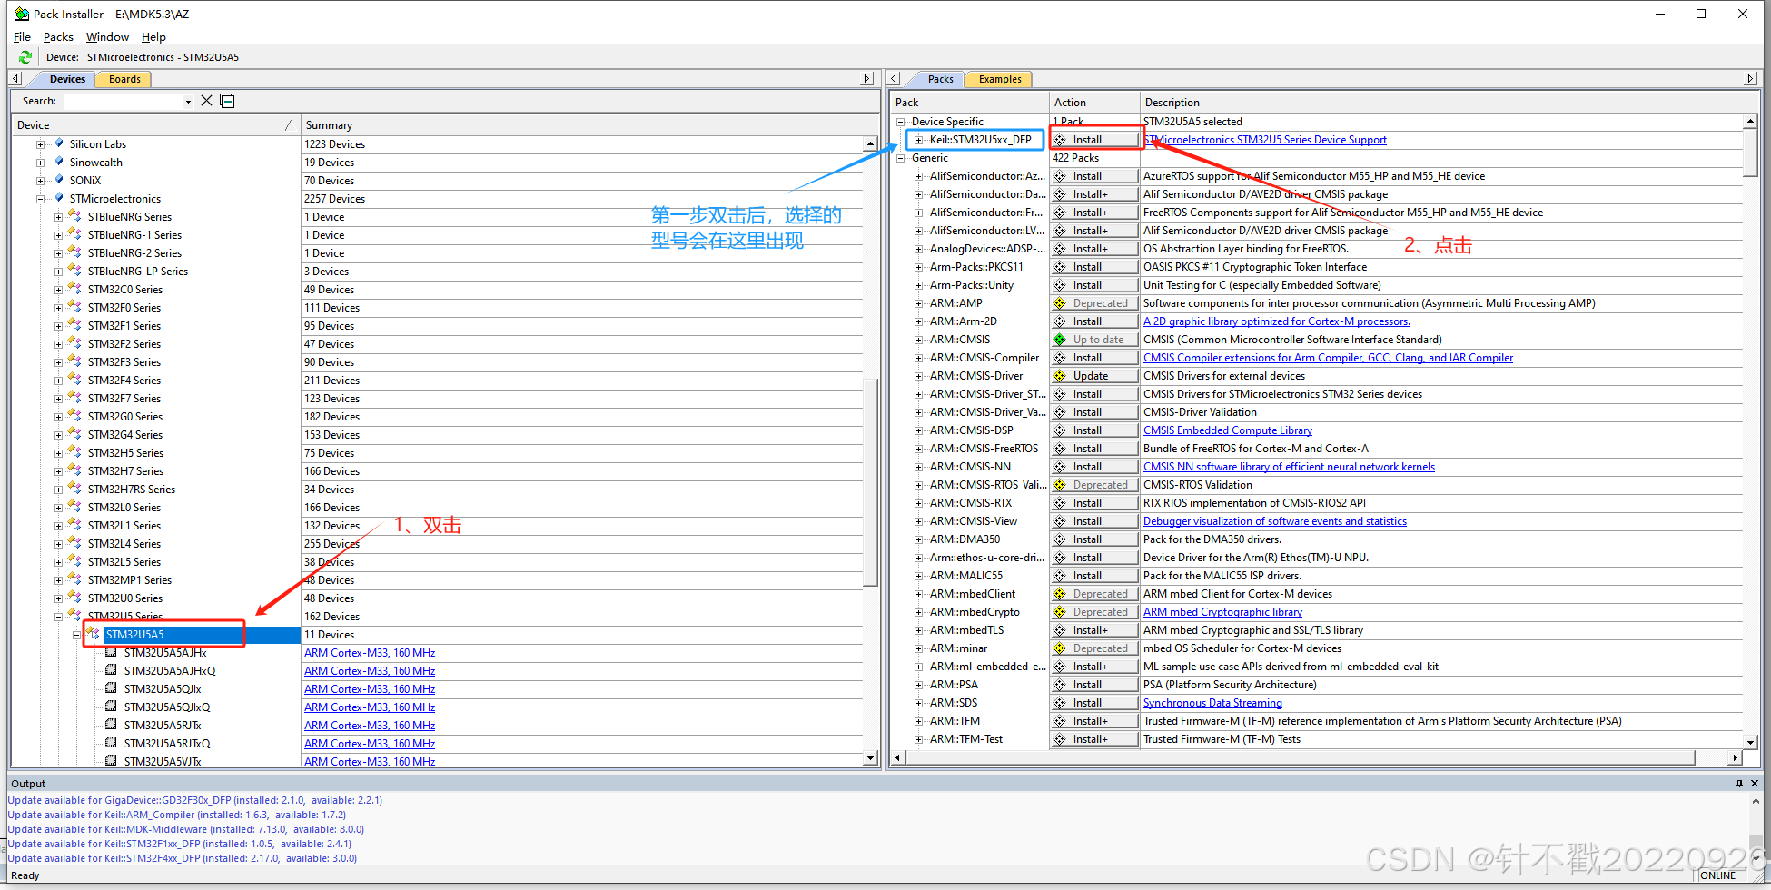Expand the STM32G4 Series node
Viewport: 1771px width, 890px height.
[58, 435]
